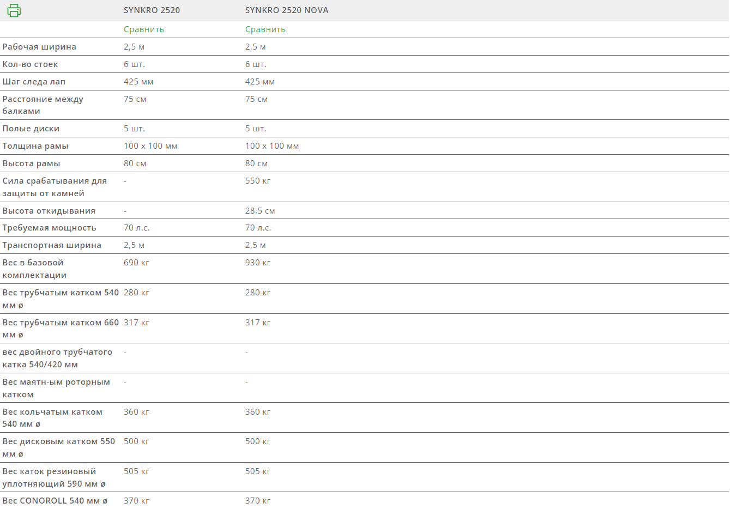Click вес двойного трубчатого катка 540/420 label

coord(57,358)
